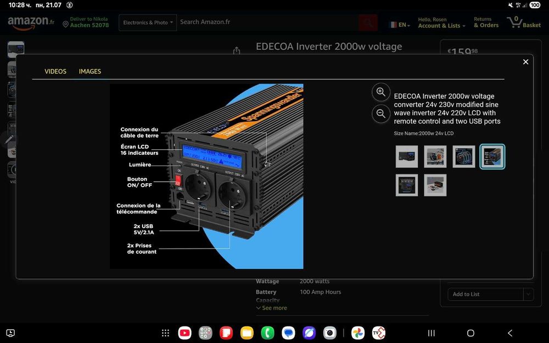Close the image gallery popup
The image size is (549, 343).
point(525,62)
